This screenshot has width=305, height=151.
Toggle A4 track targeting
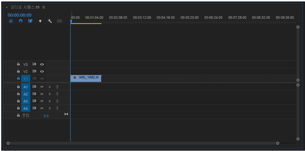pyautogui.click(x=26, y=108)
